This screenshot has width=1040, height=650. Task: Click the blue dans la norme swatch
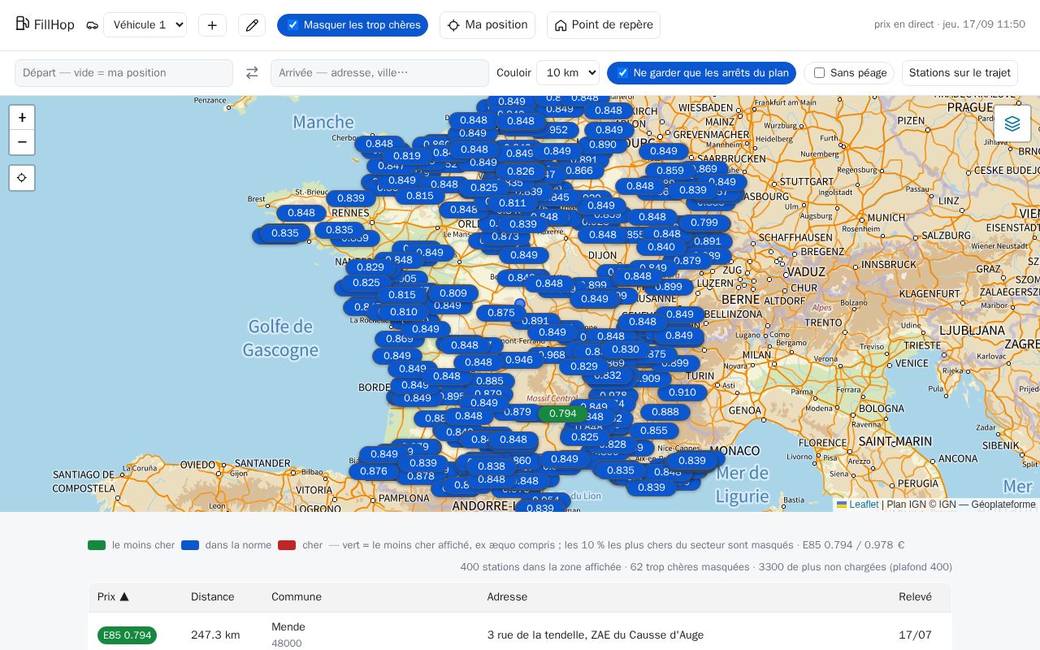pos(190,545)
